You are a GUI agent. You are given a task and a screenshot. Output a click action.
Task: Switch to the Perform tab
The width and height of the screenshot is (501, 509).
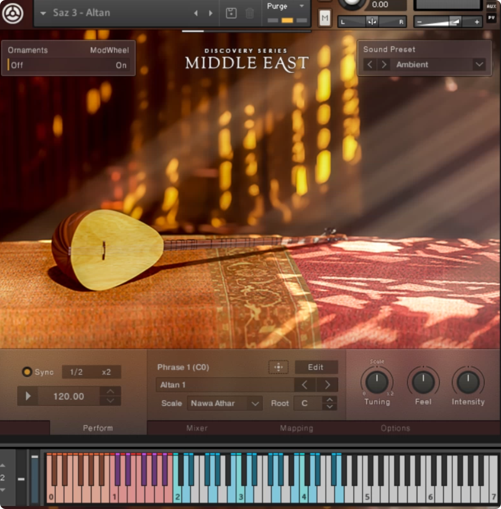pyautogui.click(x=98, y=428)
